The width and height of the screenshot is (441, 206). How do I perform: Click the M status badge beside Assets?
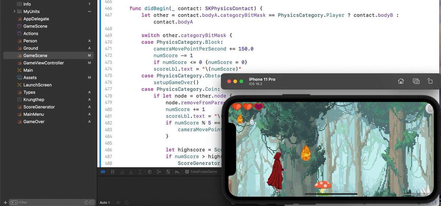point(89,77)
